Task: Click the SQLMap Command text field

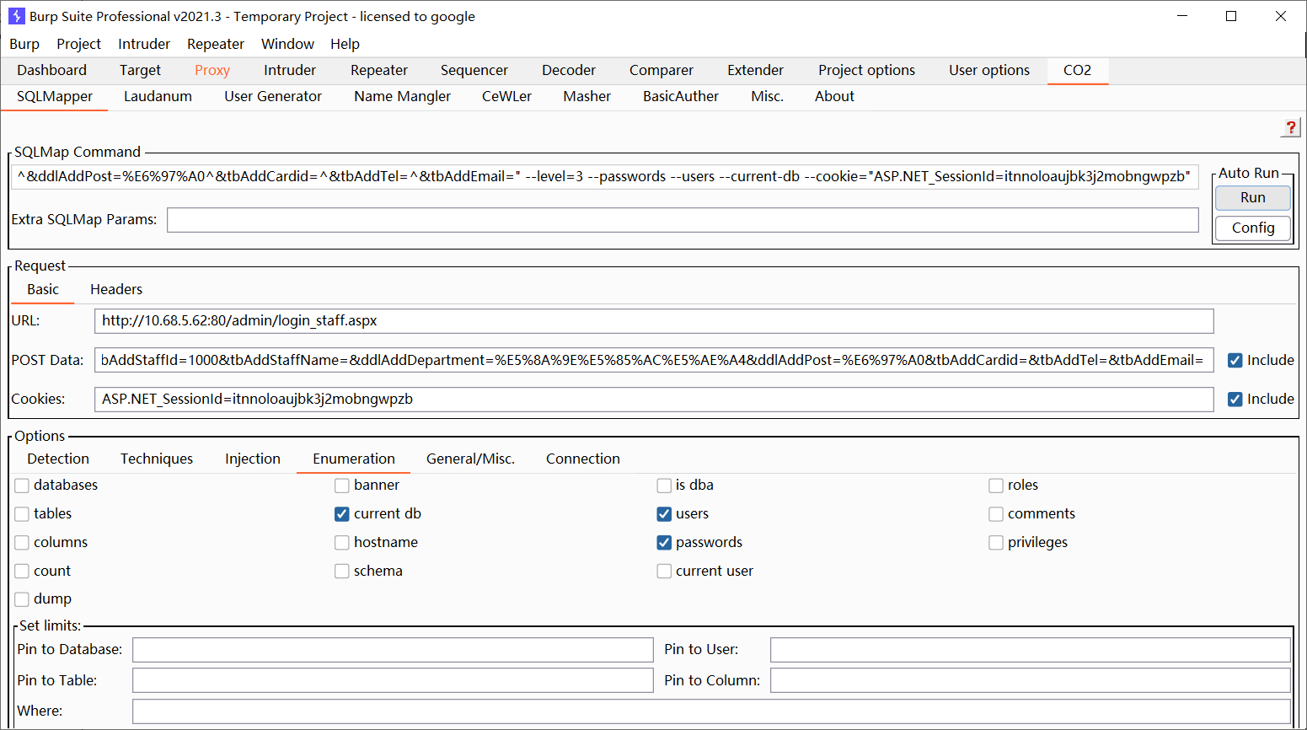Action: pos(605,176)
